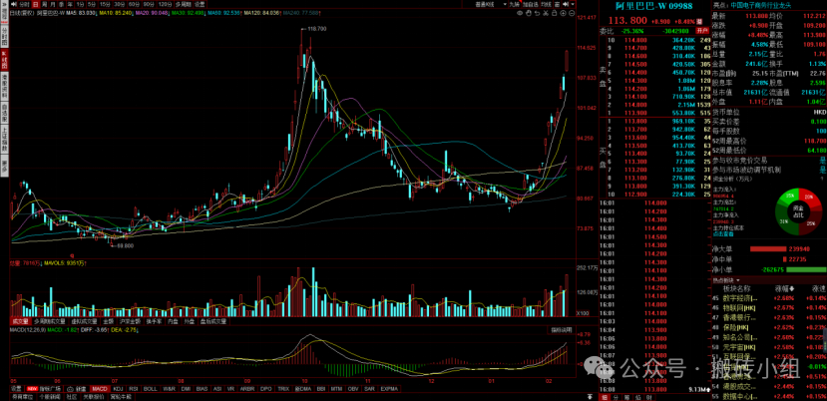The image size is (827, 401).
Task: Click the layout lines icon in the top toolbar
Action: pos(558,4)
